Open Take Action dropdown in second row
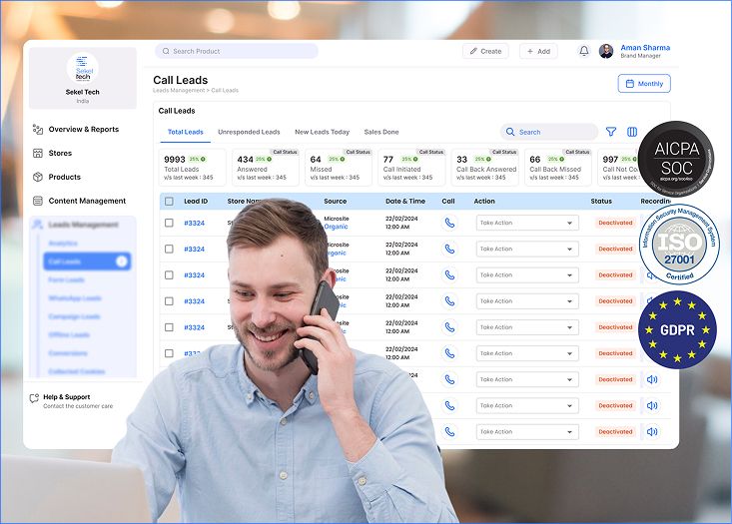732x524 pixels. click(x=527, y=249)
